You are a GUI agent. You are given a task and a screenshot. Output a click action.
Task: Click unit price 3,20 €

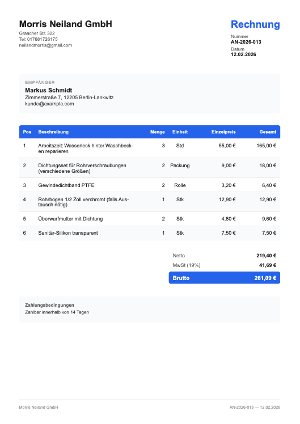pyautogui.click(x=229, y=185)
